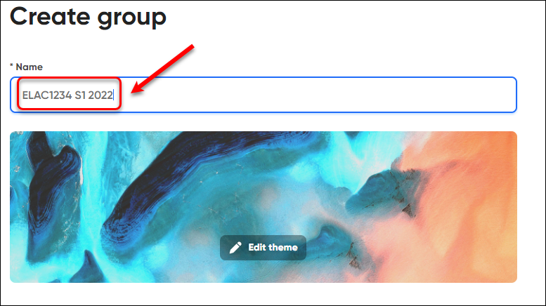Place cursor in ELAC1234 S1 2022 text
This screenshot has height=306, width=546.
[67, 95]
